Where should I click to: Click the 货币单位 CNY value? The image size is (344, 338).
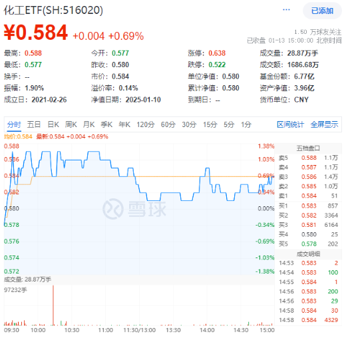(301, 100)
